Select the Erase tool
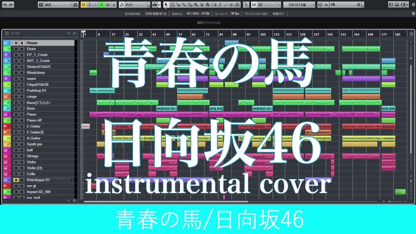The image size is (416, 234). click(x=190, y=5)
